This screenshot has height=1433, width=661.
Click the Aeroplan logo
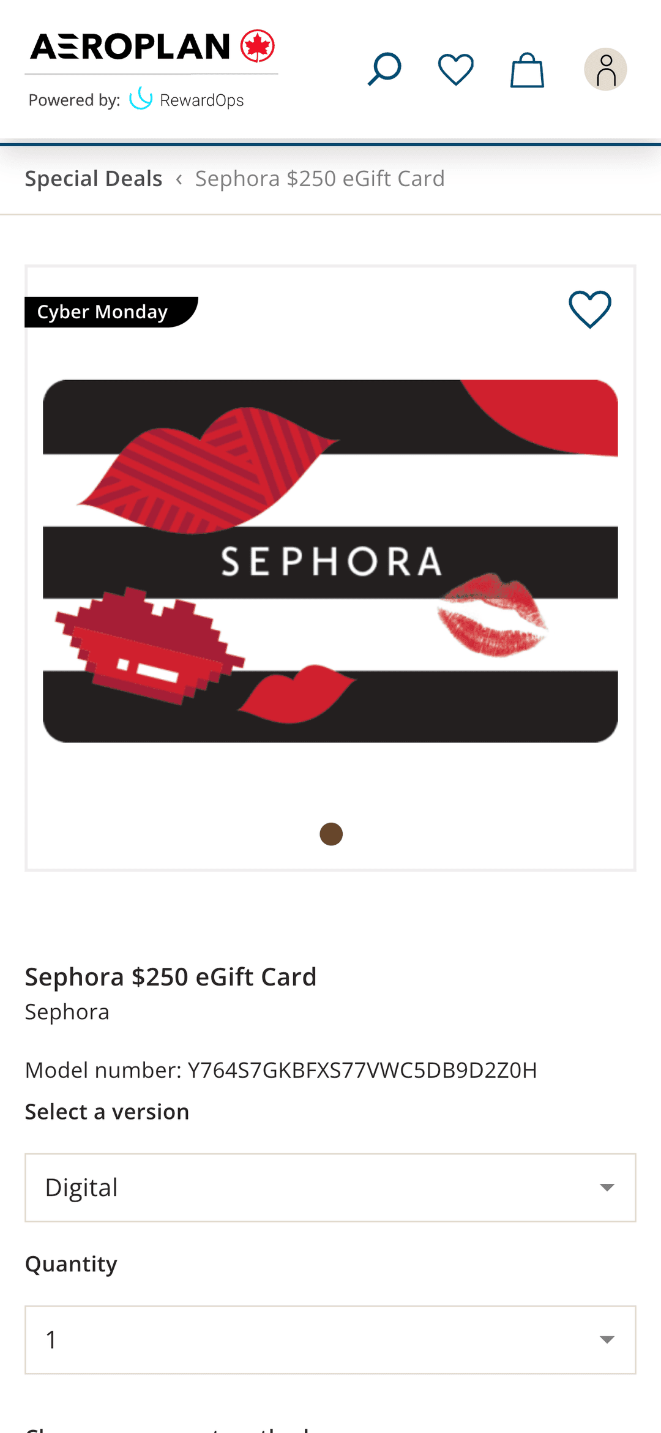tap(152, 47)
